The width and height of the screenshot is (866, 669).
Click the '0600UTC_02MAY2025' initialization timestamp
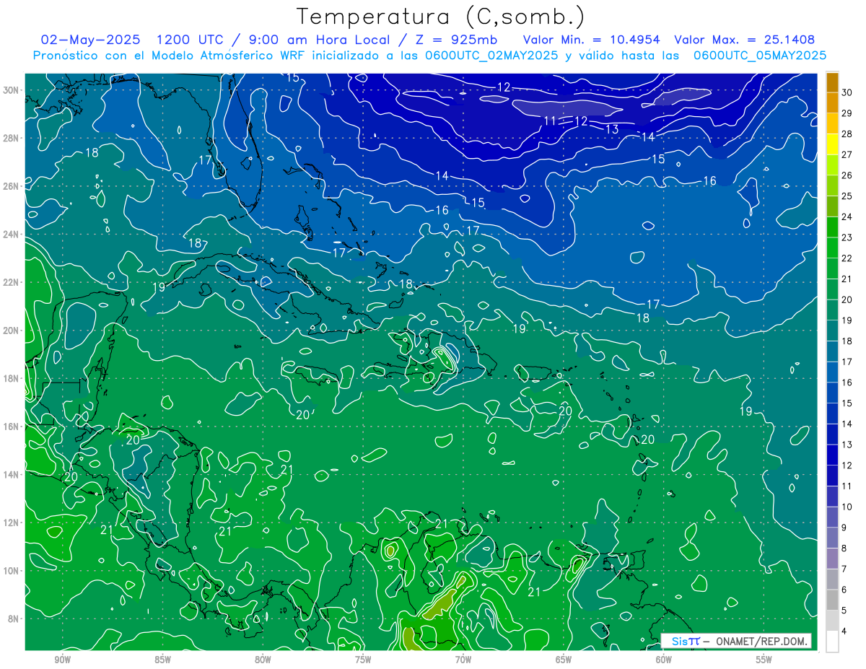point(491,55)
